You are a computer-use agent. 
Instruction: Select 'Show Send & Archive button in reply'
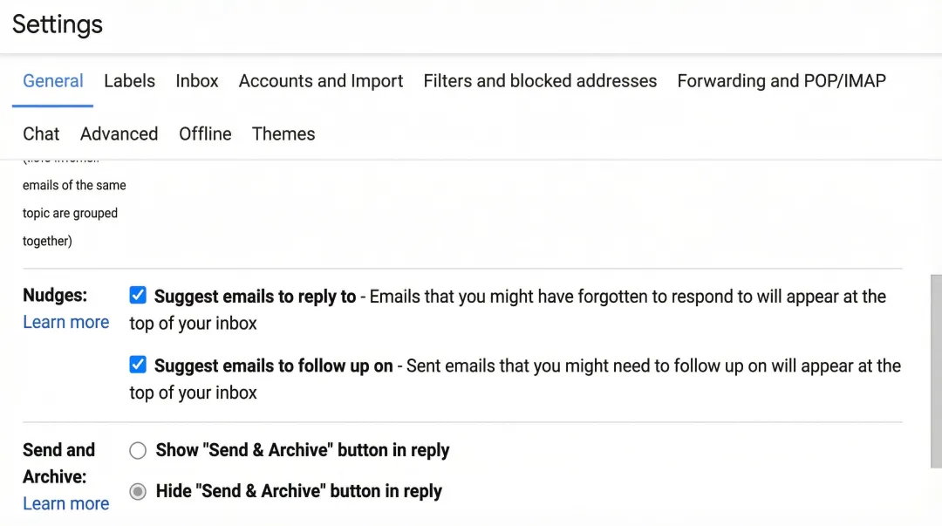tap(137, 450)
